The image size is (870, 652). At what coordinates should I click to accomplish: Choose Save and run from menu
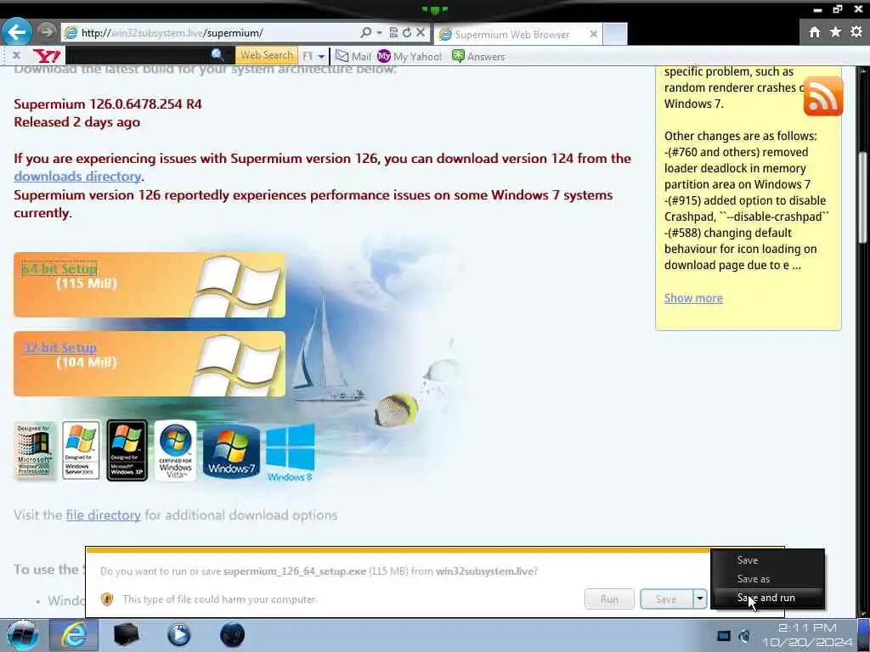click(768, 598)
